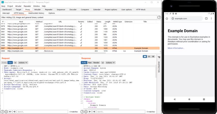The image size is (217, 114).
Task: Open the filter bar settings
Action: [79, 17]
